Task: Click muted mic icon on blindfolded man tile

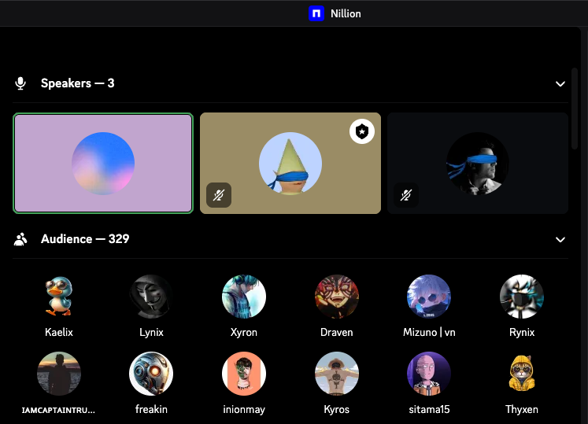Action: [405, 195]
